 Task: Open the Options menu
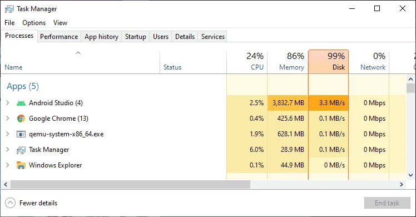coord(34,23)
